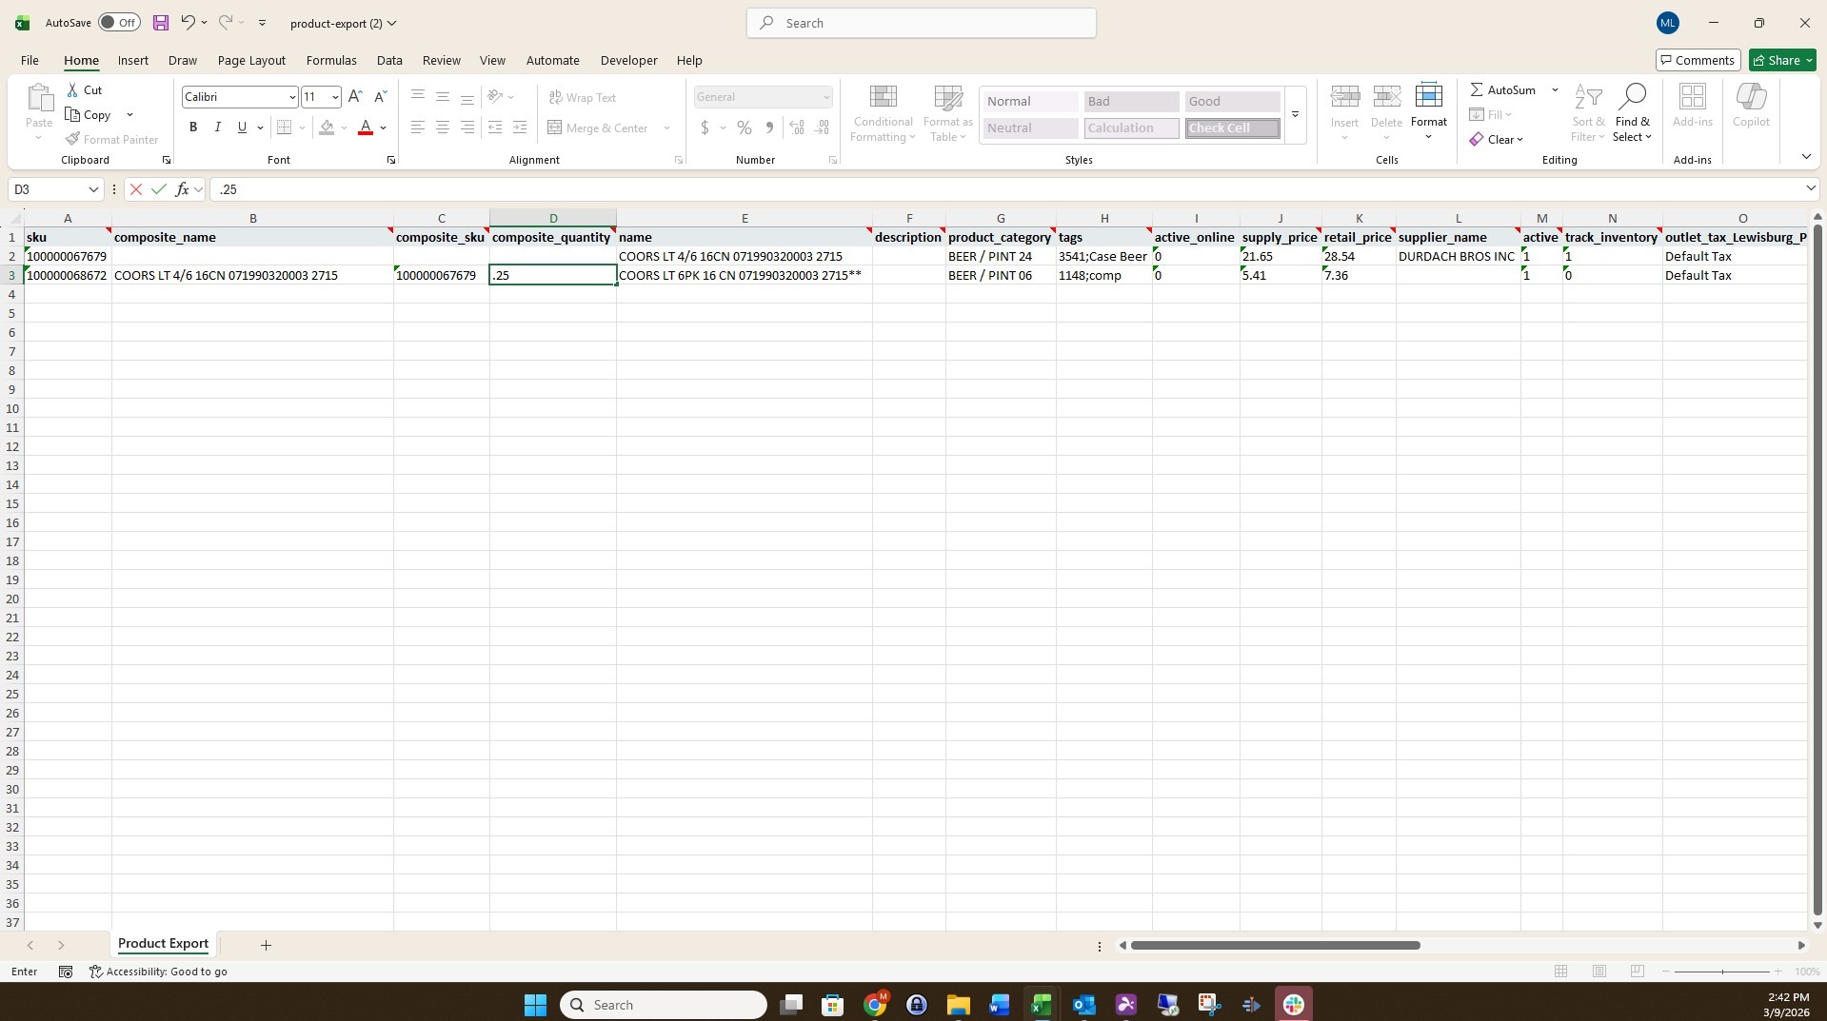Open Borders dropdown arrow

click(302, 128)
